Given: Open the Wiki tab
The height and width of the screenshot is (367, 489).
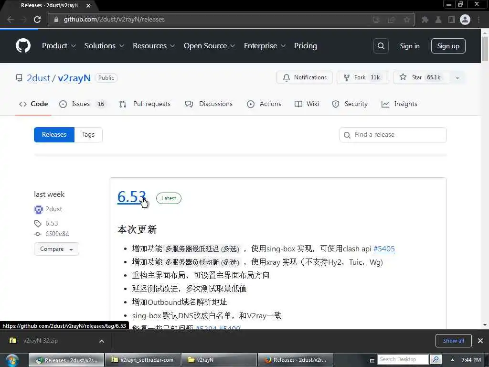Looking at the screenshot, I should click(x=307, y=104).
